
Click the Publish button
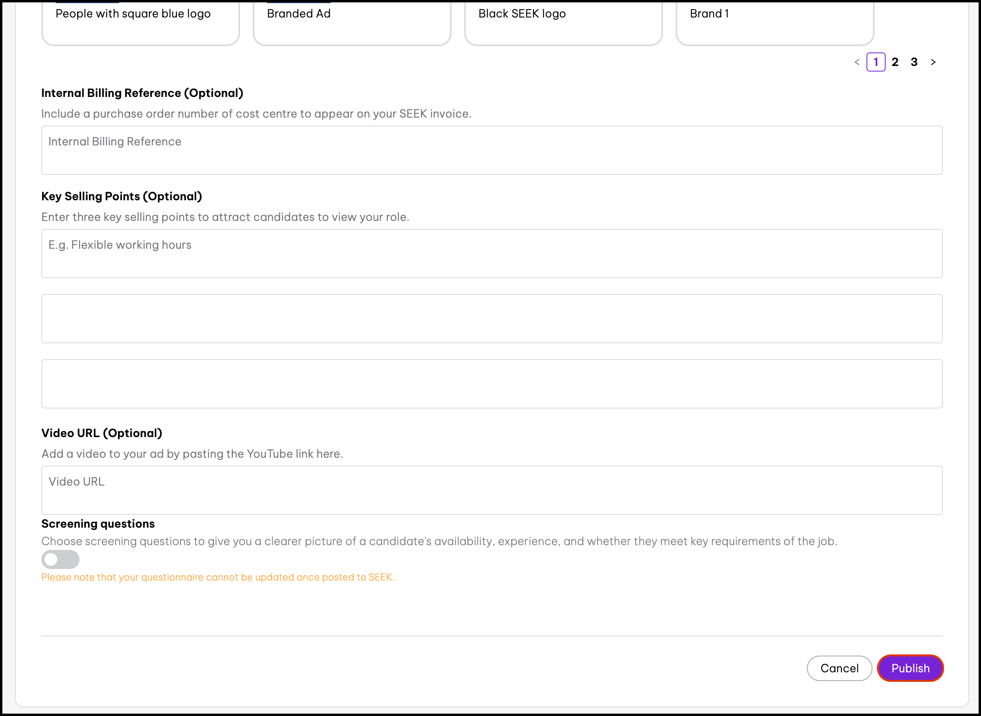910,668
